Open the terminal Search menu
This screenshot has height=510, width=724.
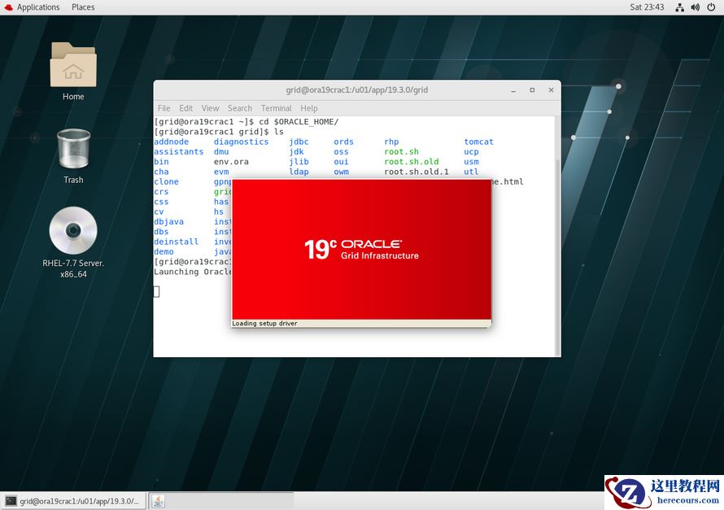240,108
